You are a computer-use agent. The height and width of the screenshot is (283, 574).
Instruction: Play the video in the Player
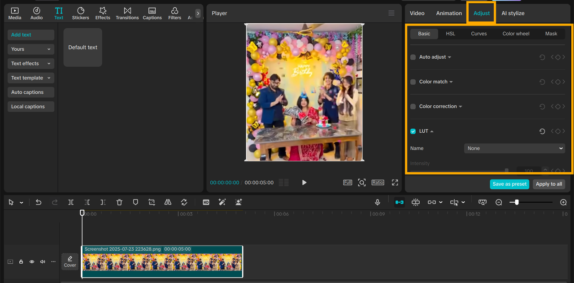point(304,183)
